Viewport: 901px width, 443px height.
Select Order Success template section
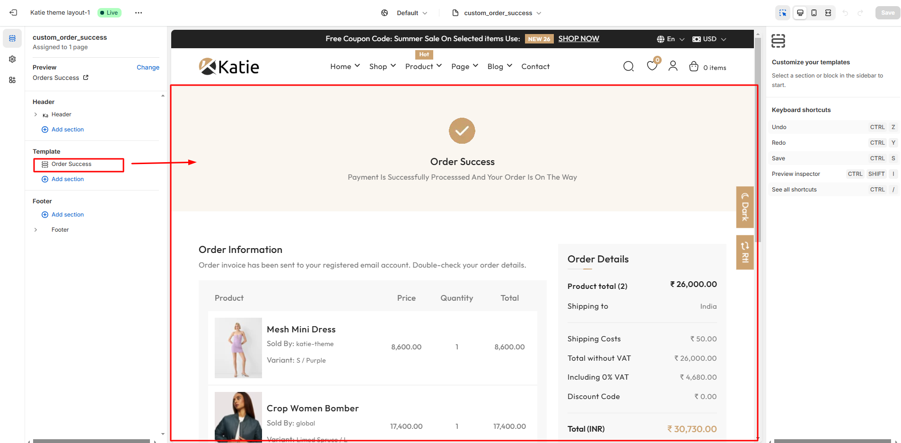71,165
